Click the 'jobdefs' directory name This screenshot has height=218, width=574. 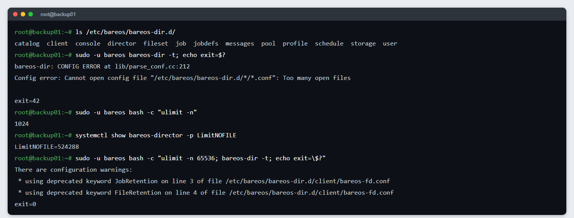tap(206, 44)
